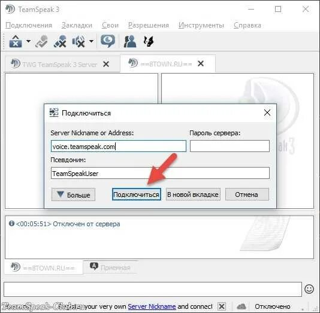The image size is (320, 313).
Task: Open the Инструменты menu
Action: (201, 25)
